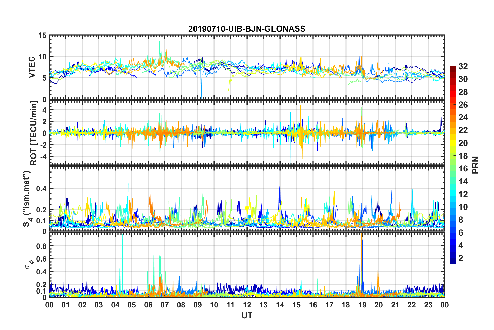Click the σφ axis tick value 0.6
The image size is (494, 330).
[41, 259]
